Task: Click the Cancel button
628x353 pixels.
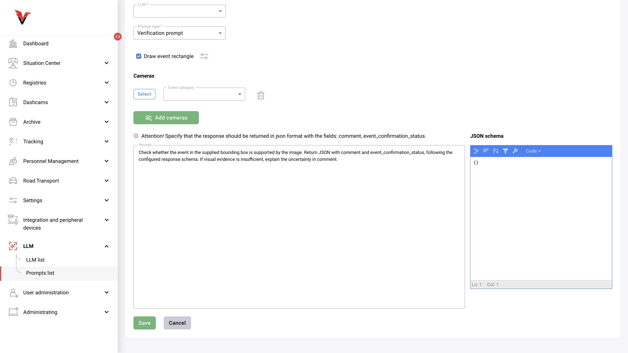Action: point(177,323)
